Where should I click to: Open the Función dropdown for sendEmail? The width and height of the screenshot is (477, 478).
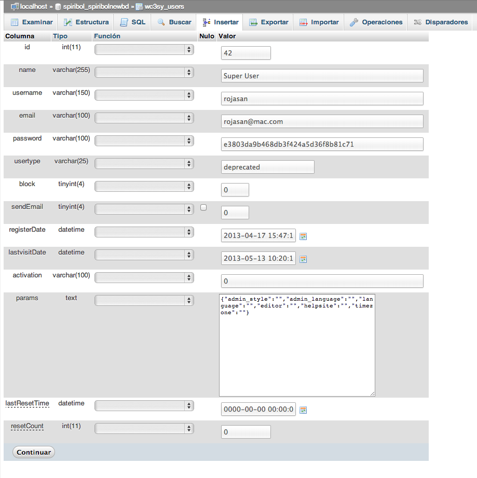[144, 209]
